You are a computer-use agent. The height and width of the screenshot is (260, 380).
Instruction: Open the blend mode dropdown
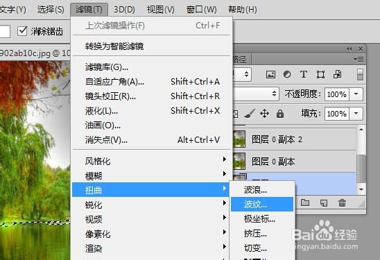256,94
